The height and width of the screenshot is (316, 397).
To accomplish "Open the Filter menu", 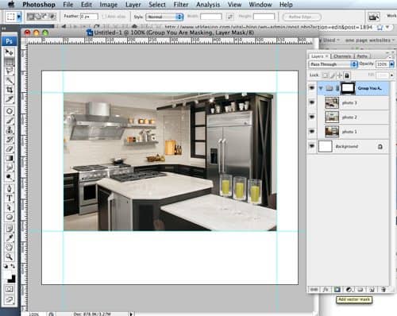I will point(181,5).
